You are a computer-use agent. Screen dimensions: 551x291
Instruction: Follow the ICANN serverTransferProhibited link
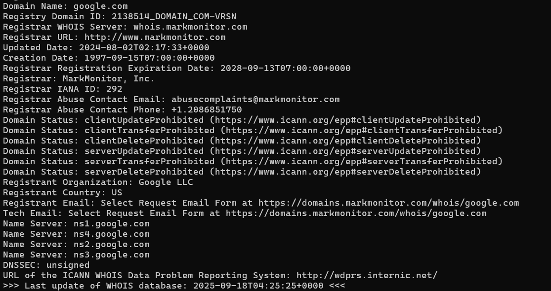pos(361,161)
